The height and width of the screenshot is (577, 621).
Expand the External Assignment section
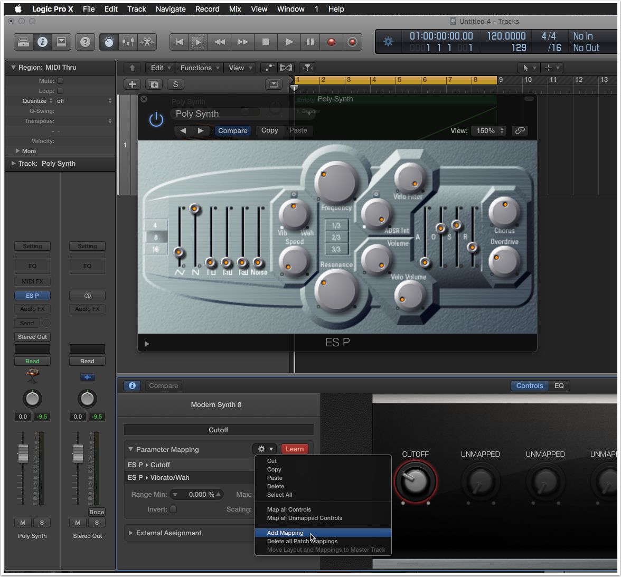[131, 533]
